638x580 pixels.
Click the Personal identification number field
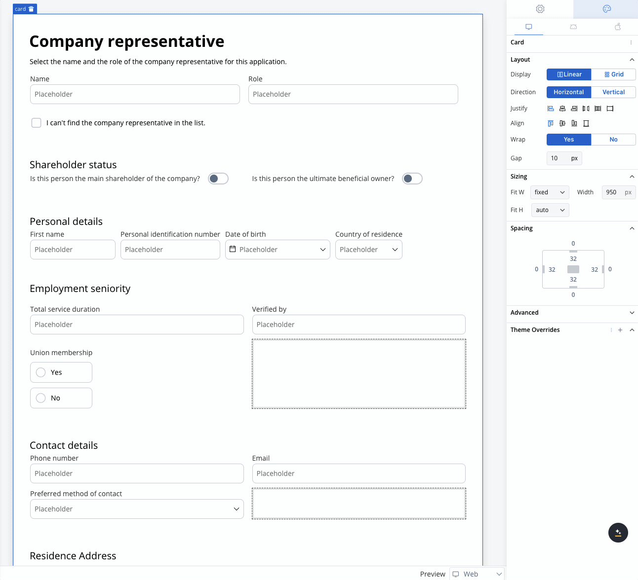(x=170, y=250)
